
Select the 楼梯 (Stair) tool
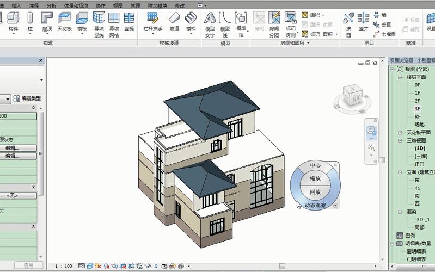pyautogui.click(x=191, y=22)
